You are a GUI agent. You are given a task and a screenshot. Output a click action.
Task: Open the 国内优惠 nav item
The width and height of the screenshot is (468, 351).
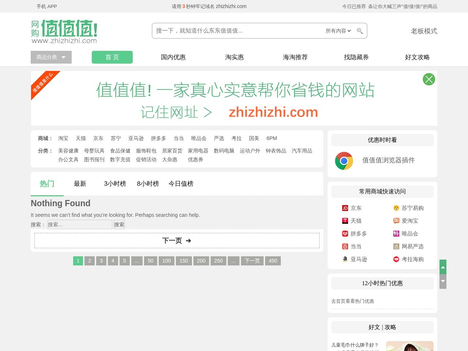pos(173,57)
